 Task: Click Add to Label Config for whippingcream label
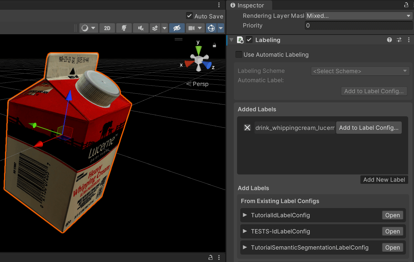click(x=369, y=128)
